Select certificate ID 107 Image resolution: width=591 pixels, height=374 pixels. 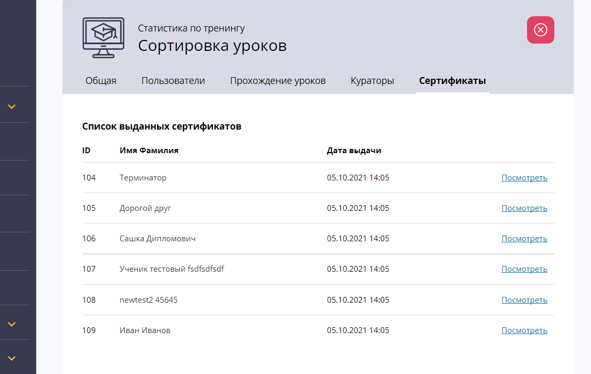(x=89, y=269)
